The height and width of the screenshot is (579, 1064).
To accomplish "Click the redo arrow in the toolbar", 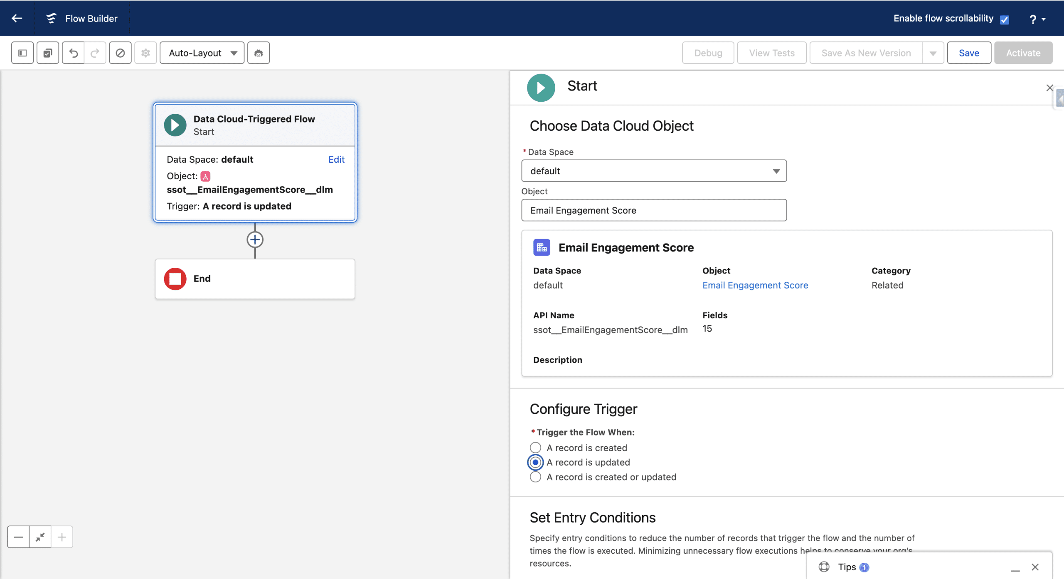I will (x=95, y=53).
